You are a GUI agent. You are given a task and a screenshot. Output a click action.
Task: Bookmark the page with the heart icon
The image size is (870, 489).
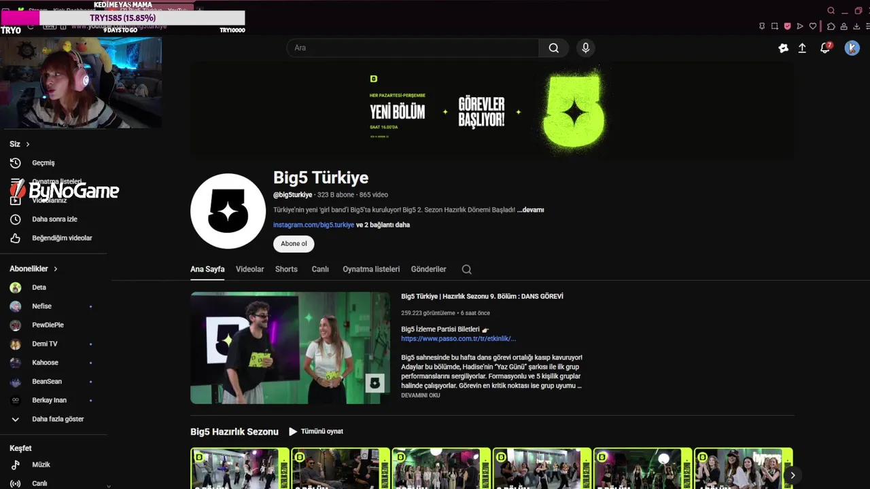coord(812,26)
